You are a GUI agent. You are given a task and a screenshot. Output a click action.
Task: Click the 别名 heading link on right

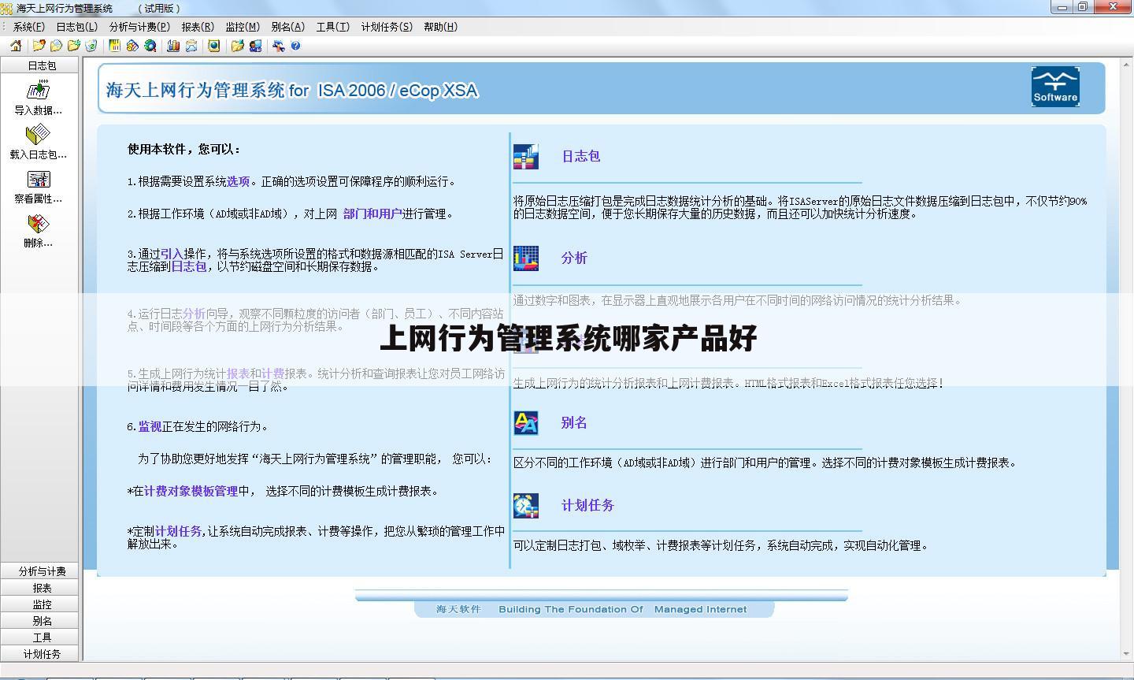pyautogui.click(x=574, y=422)
